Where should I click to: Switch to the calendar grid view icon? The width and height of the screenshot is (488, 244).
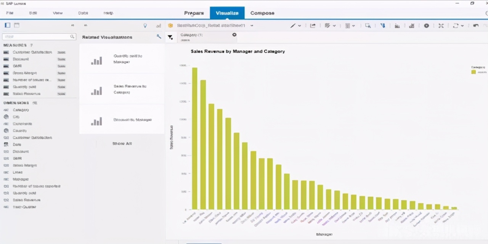tap(17, 25)
